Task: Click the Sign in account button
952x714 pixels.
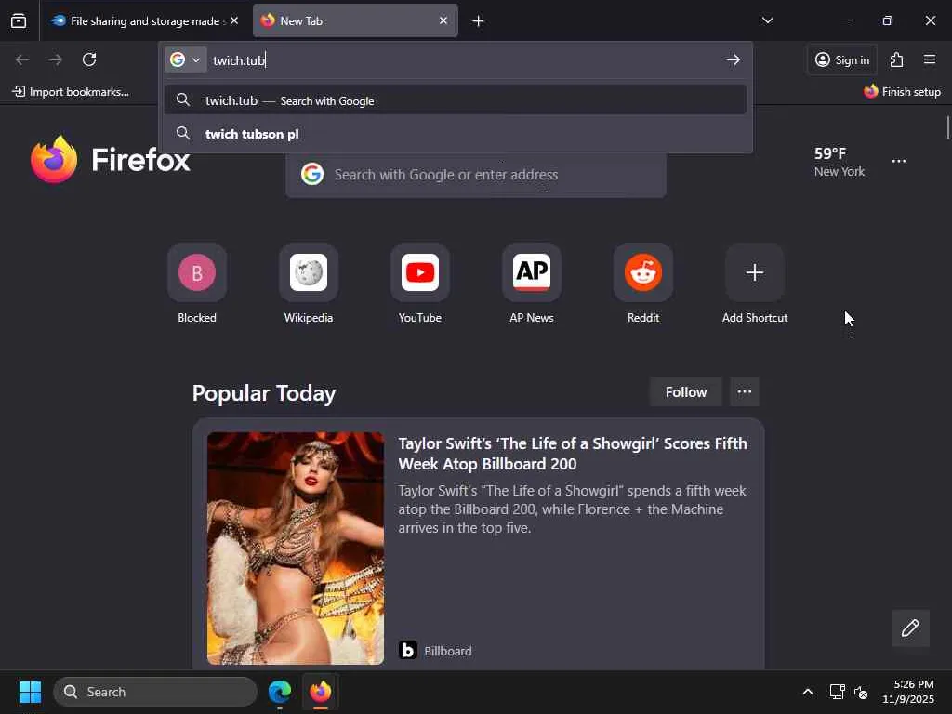Action: point(841,59)
